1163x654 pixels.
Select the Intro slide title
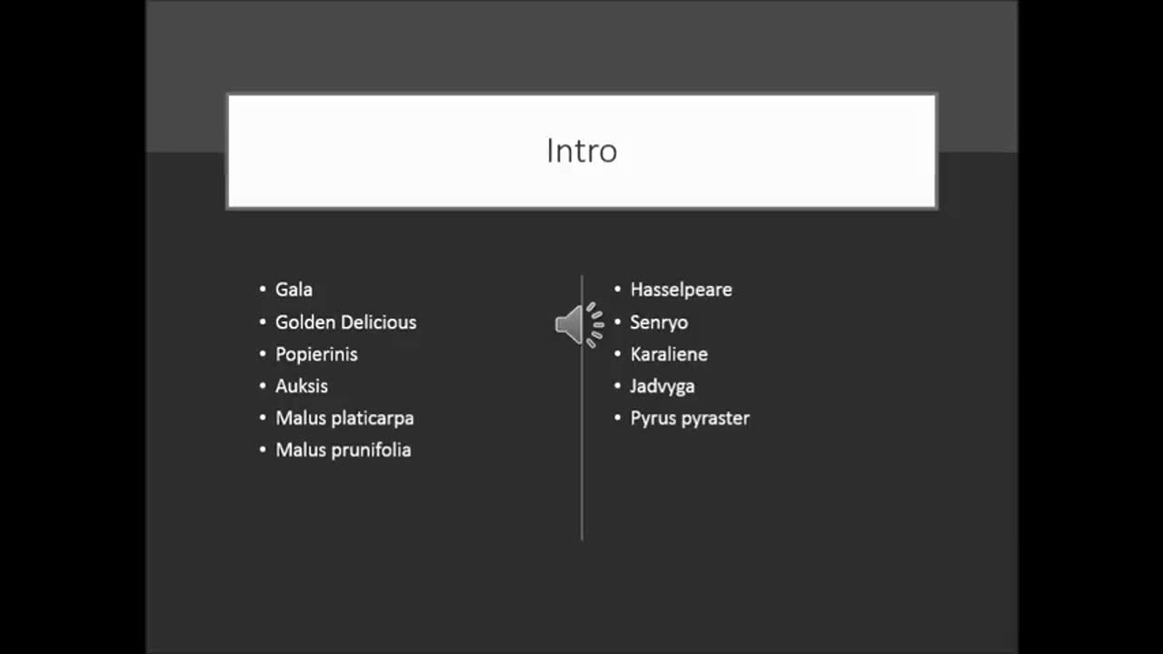[581, 151]
